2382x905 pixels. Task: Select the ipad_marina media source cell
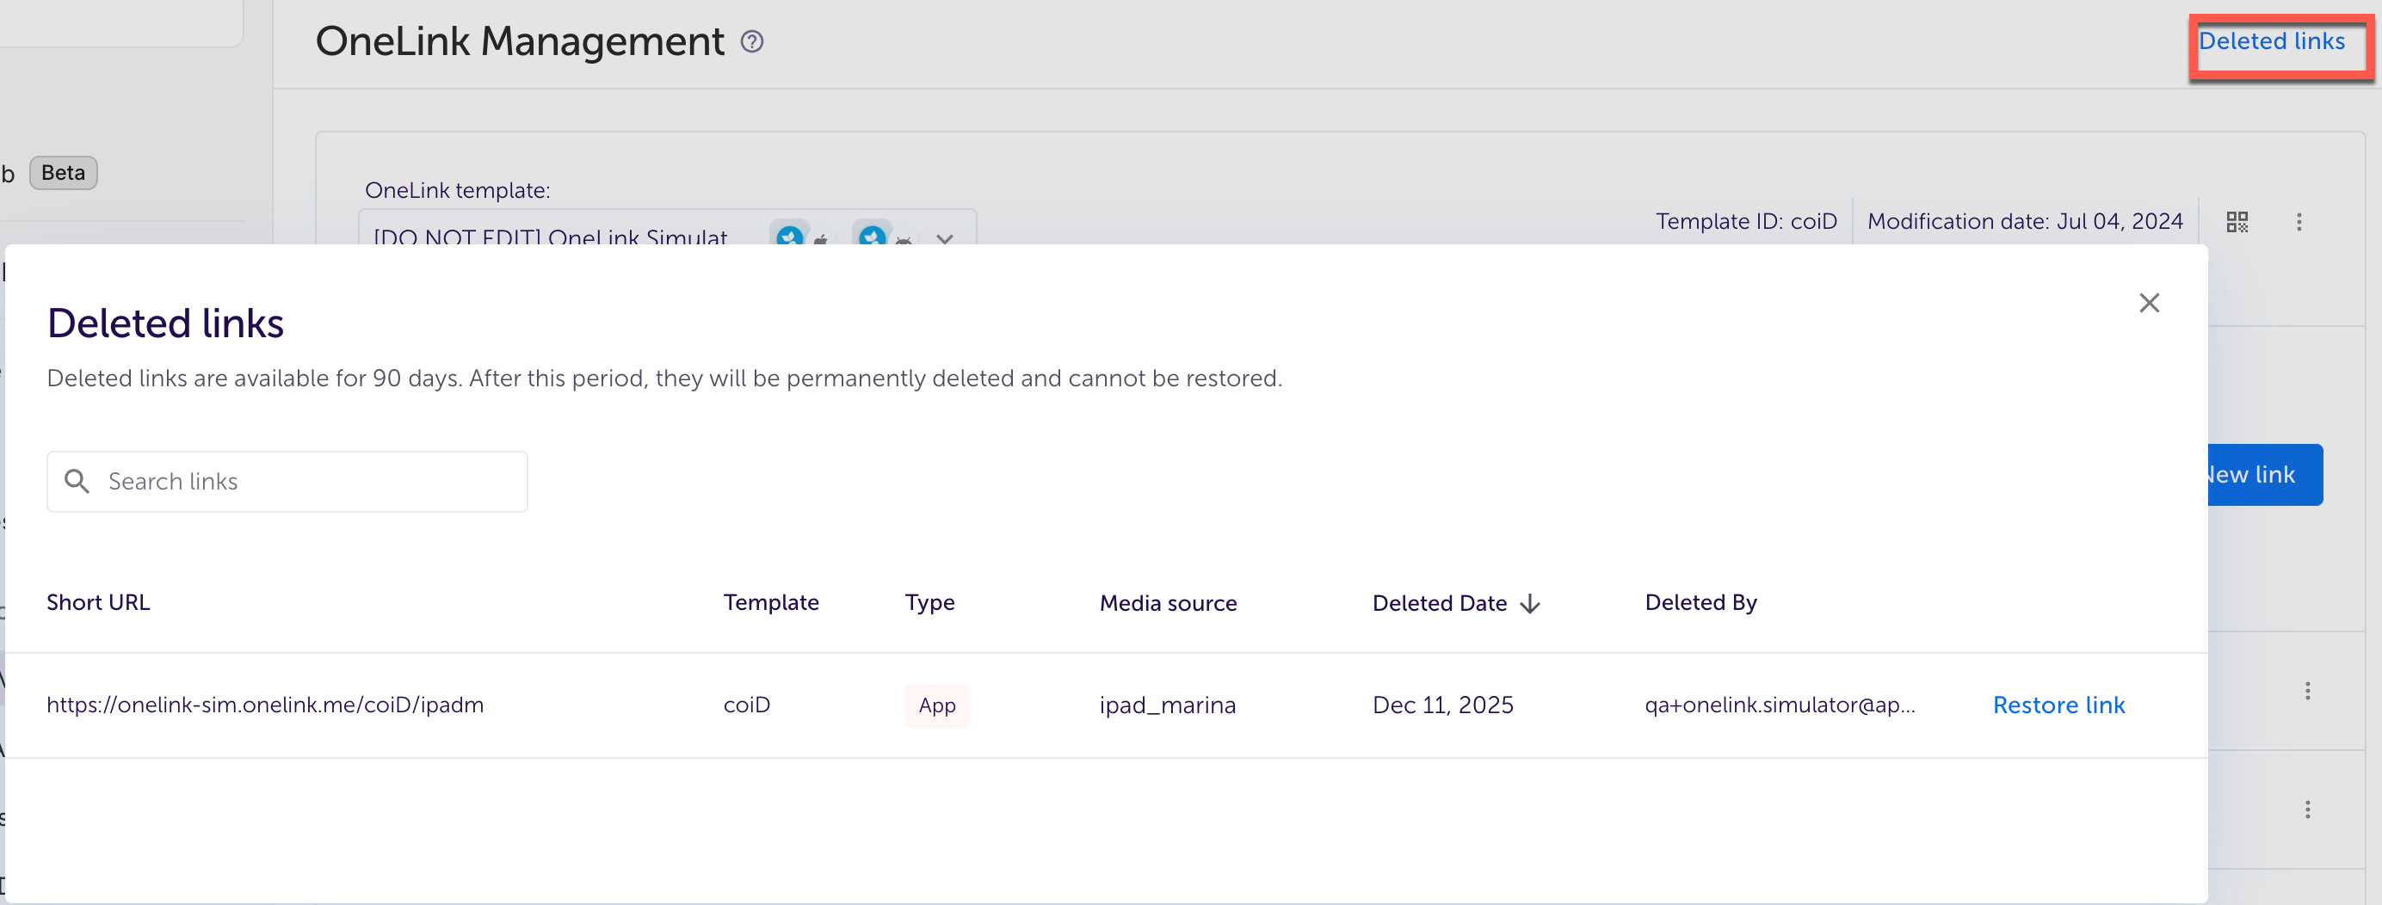pos(1167,705)
